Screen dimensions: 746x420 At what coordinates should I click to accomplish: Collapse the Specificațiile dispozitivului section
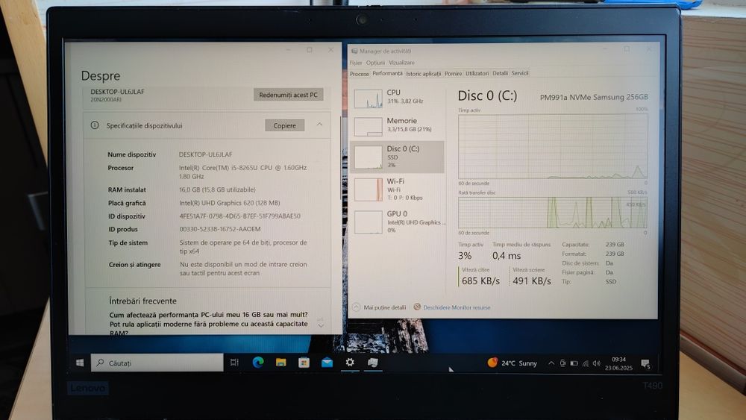320,125
